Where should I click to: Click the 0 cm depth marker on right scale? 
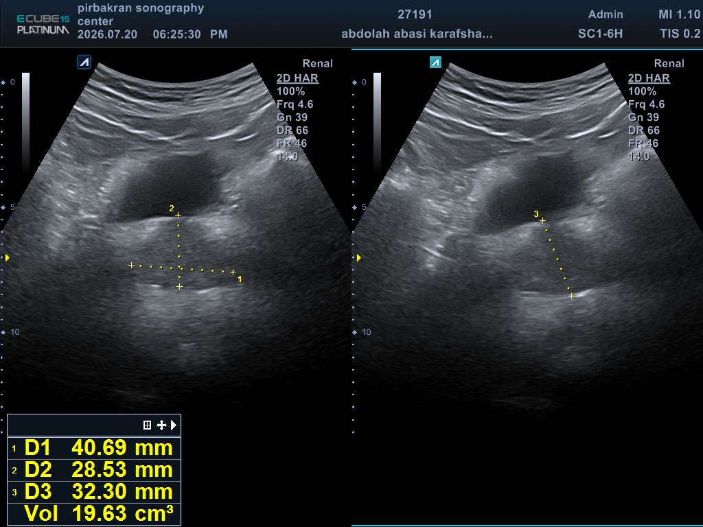click(364, 82)
